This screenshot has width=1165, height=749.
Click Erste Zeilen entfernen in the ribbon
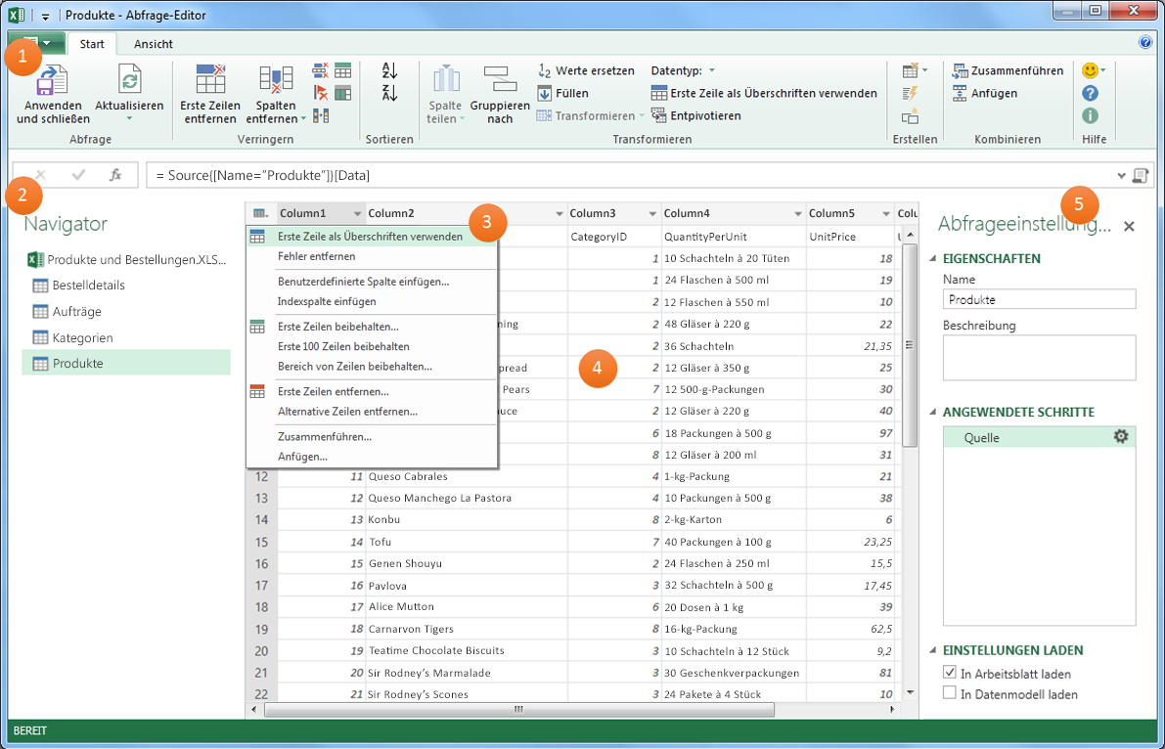tap(210, 95)
